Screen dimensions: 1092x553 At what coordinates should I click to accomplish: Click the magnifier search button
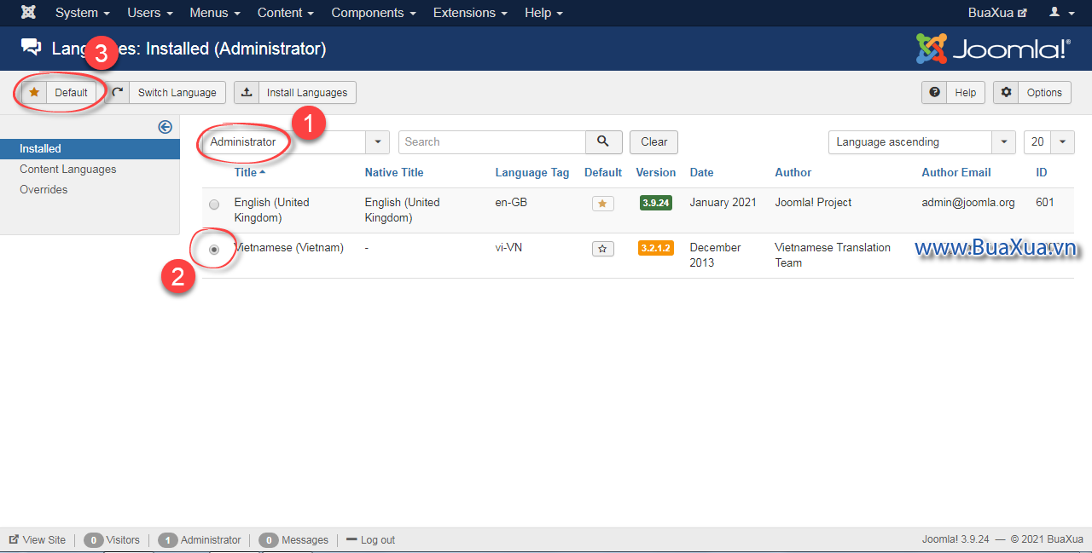[x=603, y=141]
